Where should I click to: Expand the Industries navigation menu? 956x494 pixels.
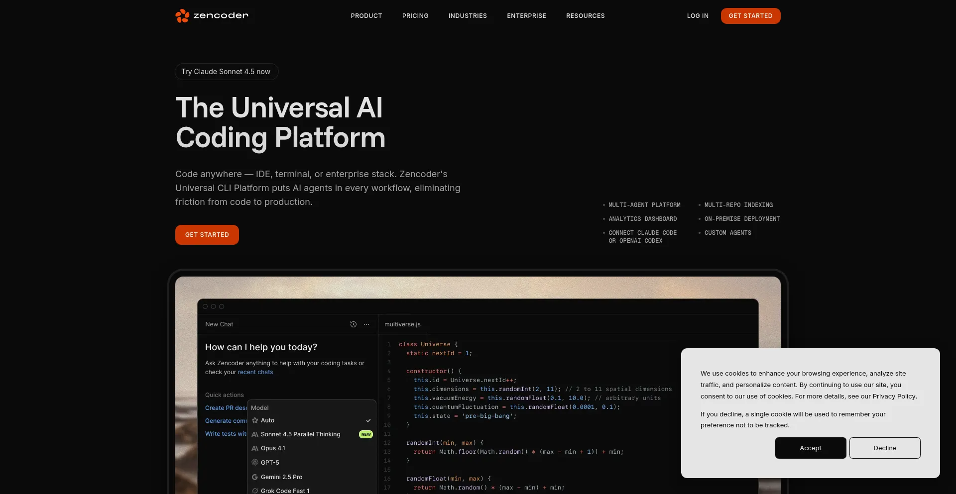[468, 16]
